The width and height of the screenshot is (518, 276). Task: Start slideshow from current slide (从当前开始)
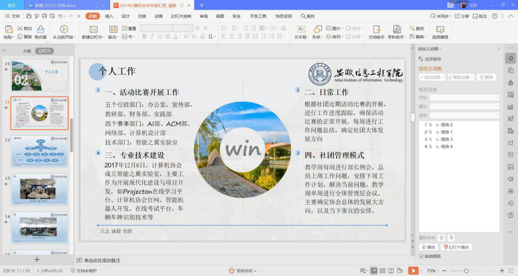64,35
